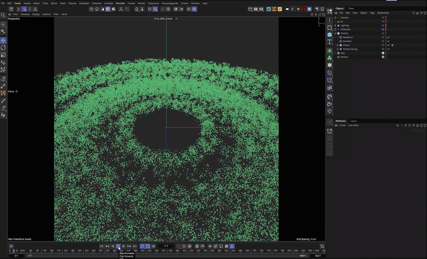Expand the Cloner object hierarchy
This screenshot has height=259, width=427.
click(337, 45)
